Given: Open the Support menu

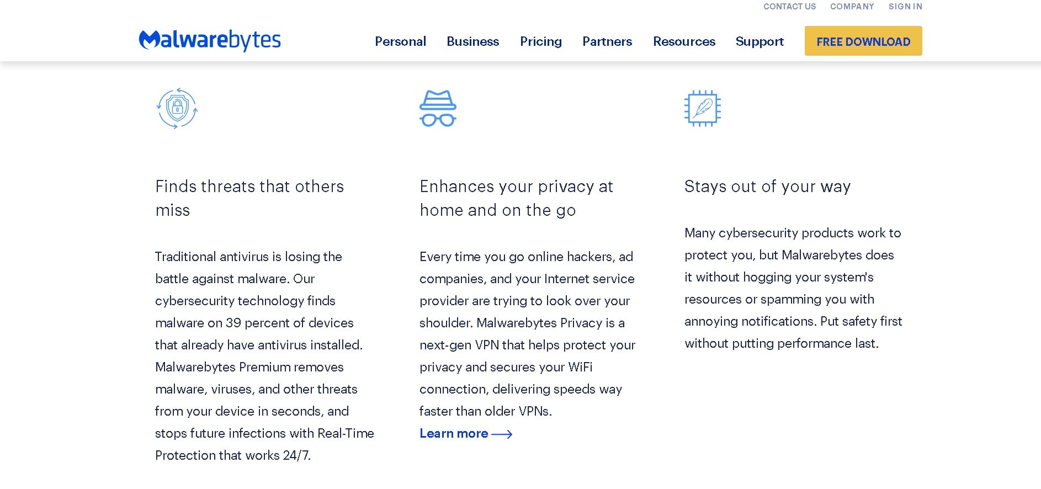Looking at the screenshot, I should click(x=759, y=41).
